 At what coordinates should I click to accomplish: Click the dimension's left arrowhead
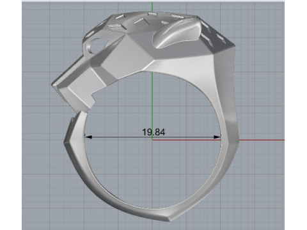(x=88, y=137)
